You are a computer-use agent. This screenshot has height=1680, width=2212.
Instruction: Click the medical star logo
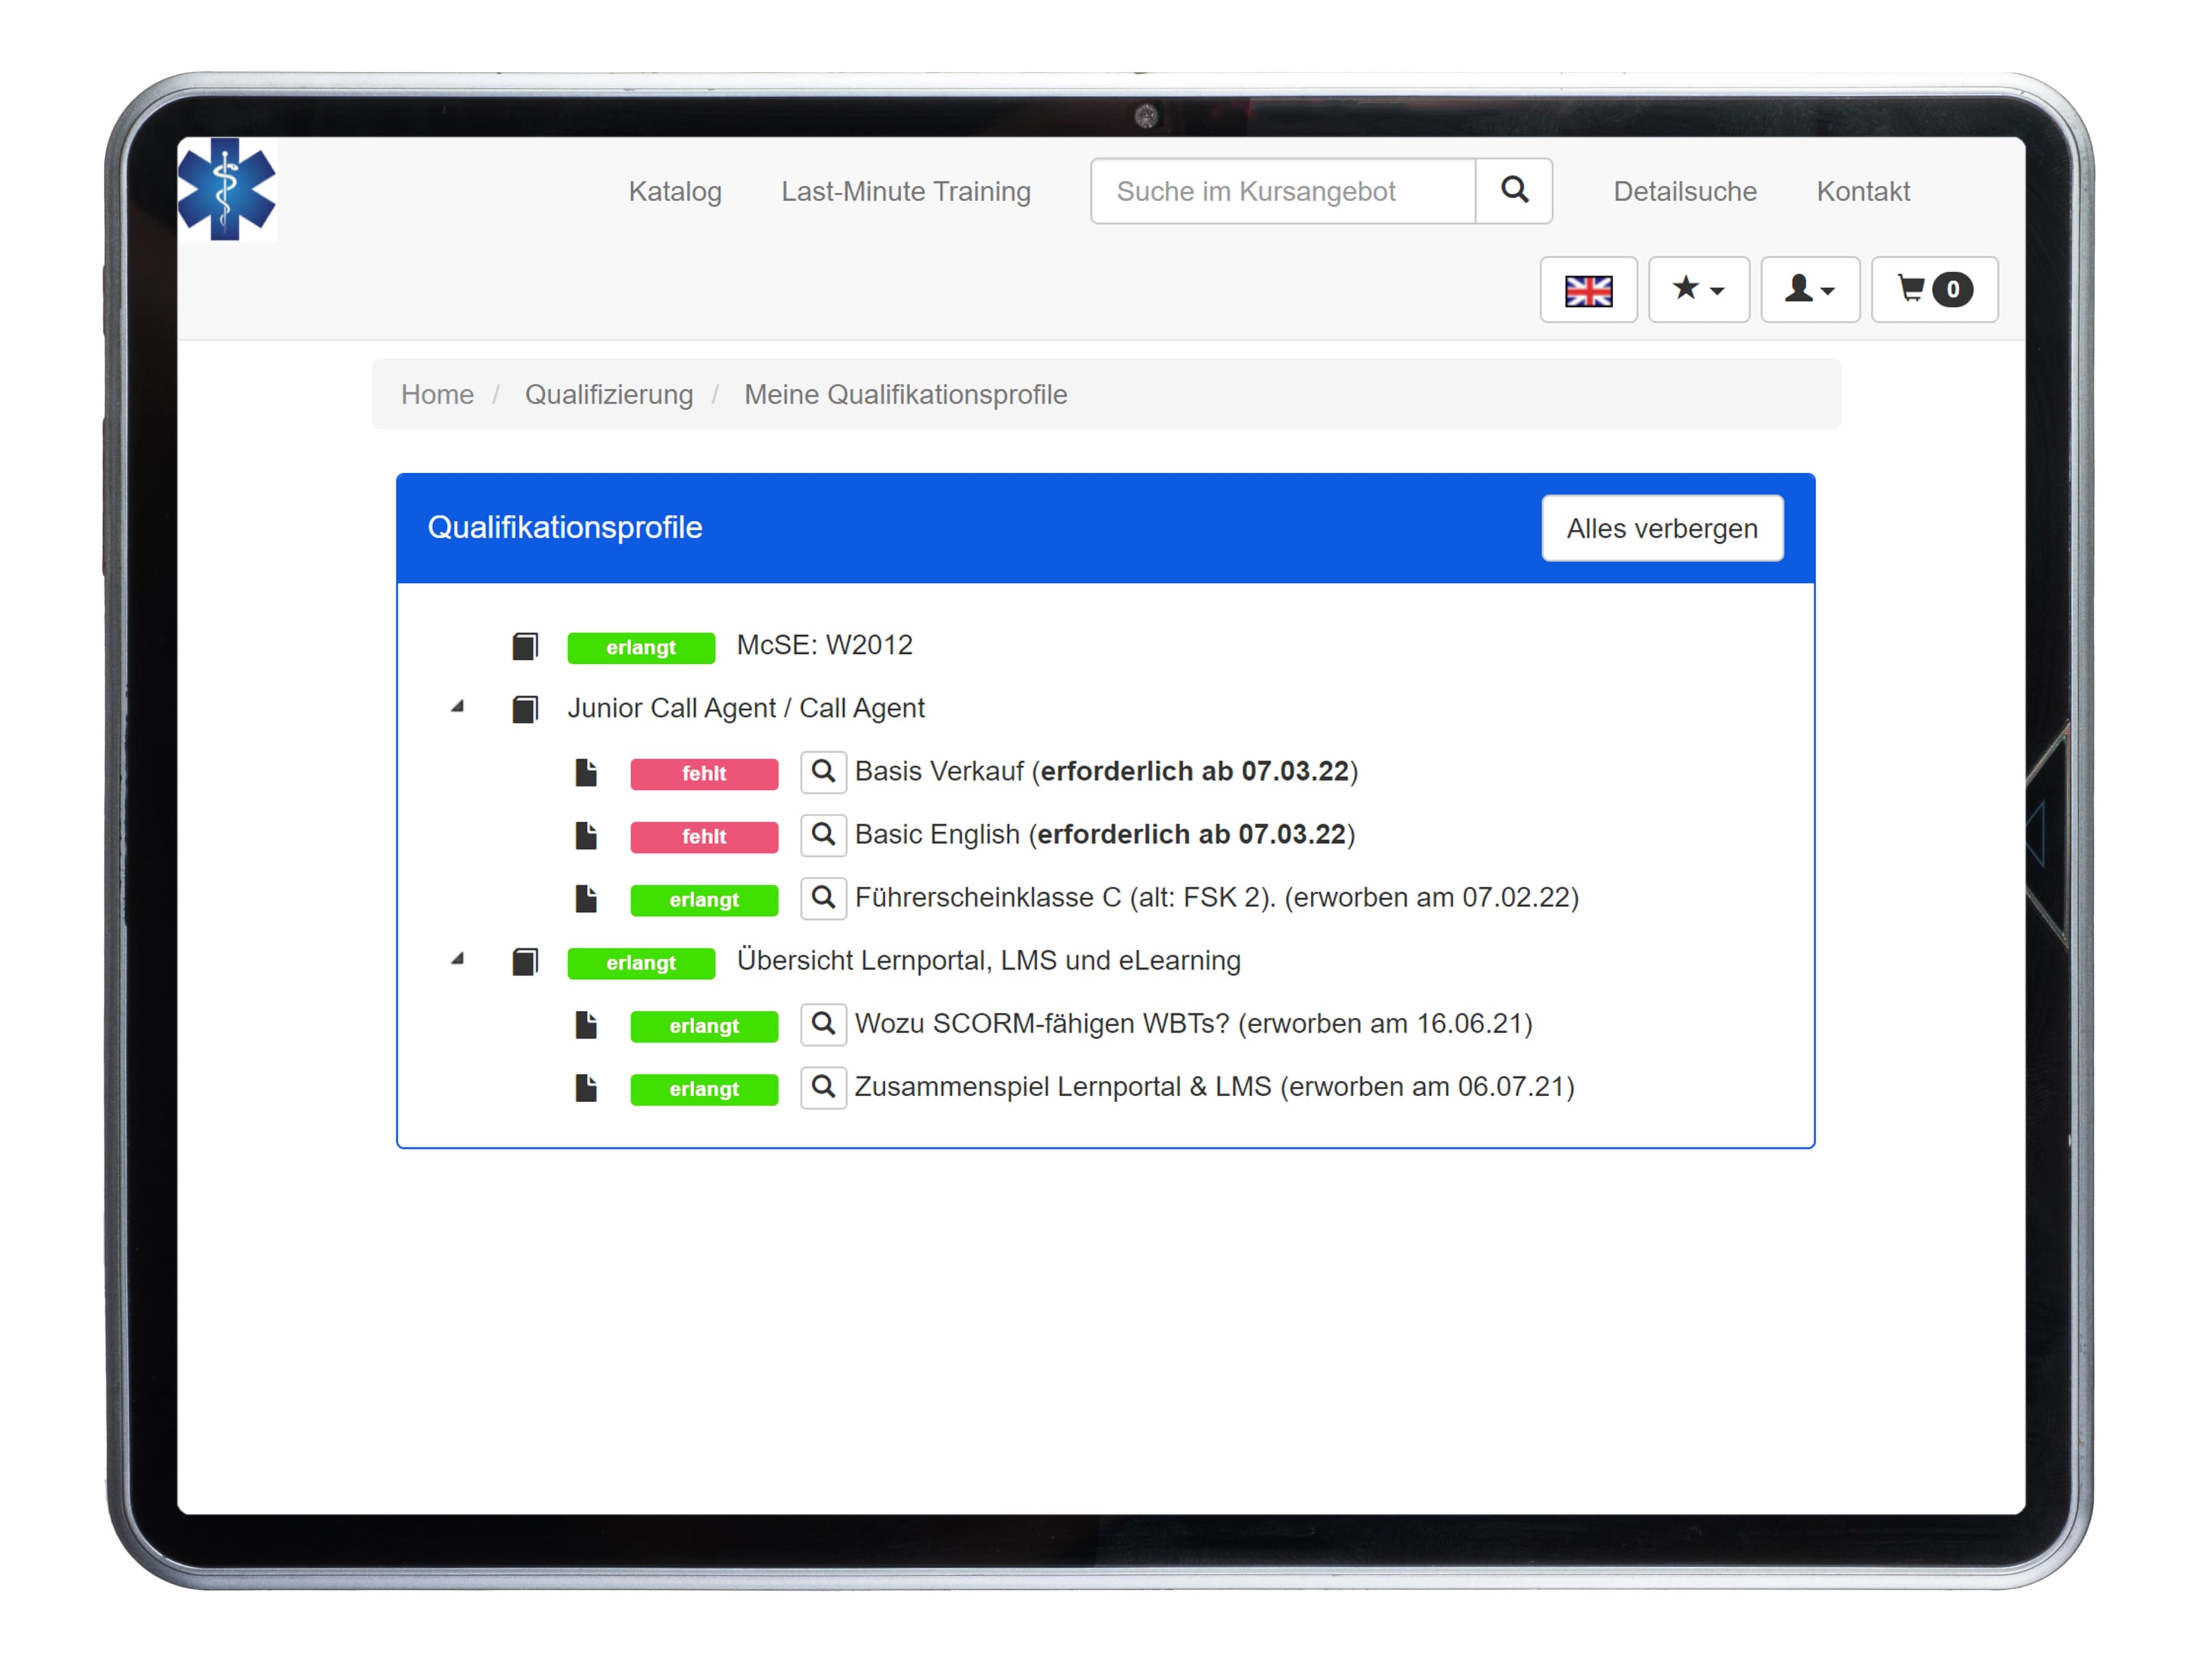[227, 190]
